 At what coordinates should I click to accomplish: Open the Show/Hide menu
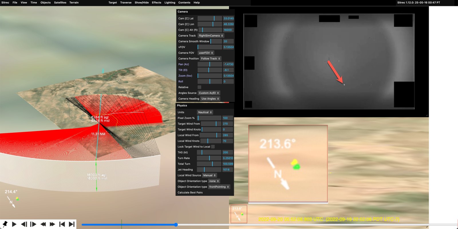click(x=142, y=3)
